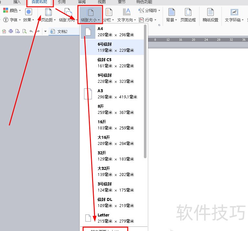
Task: Select 9号信封 paper size
Action: click(x=112, y=78)
